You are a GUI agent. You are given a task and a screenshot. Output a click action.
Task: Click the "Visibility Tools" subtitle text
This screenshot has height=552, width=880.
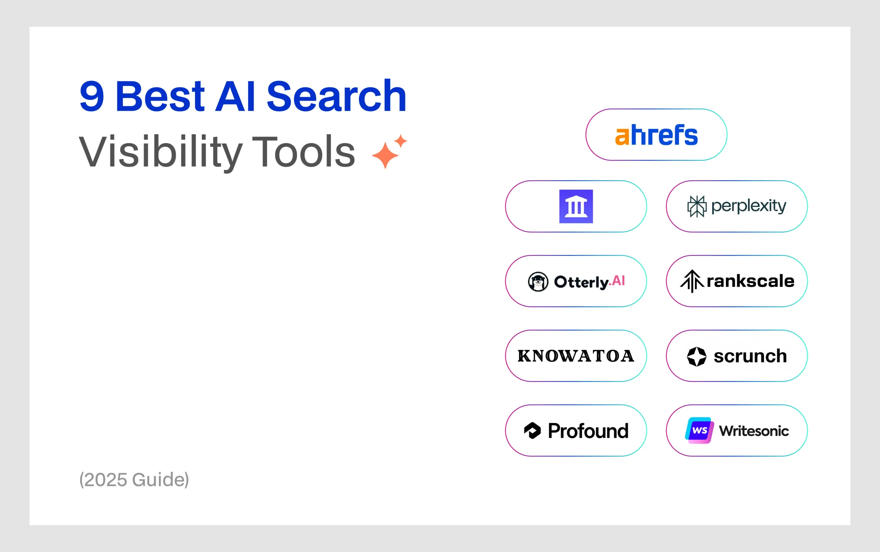point(217,152)
